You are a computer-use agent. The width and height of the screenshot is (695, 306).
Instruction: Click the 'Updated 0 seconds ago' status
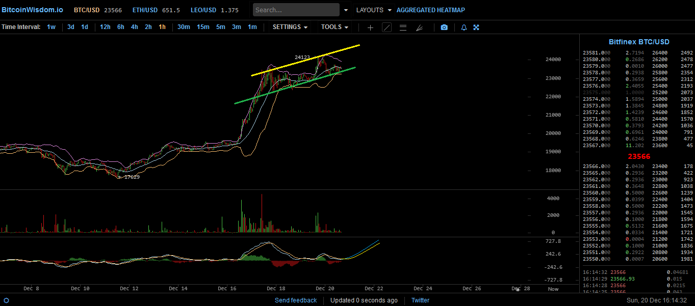[364, 300]
